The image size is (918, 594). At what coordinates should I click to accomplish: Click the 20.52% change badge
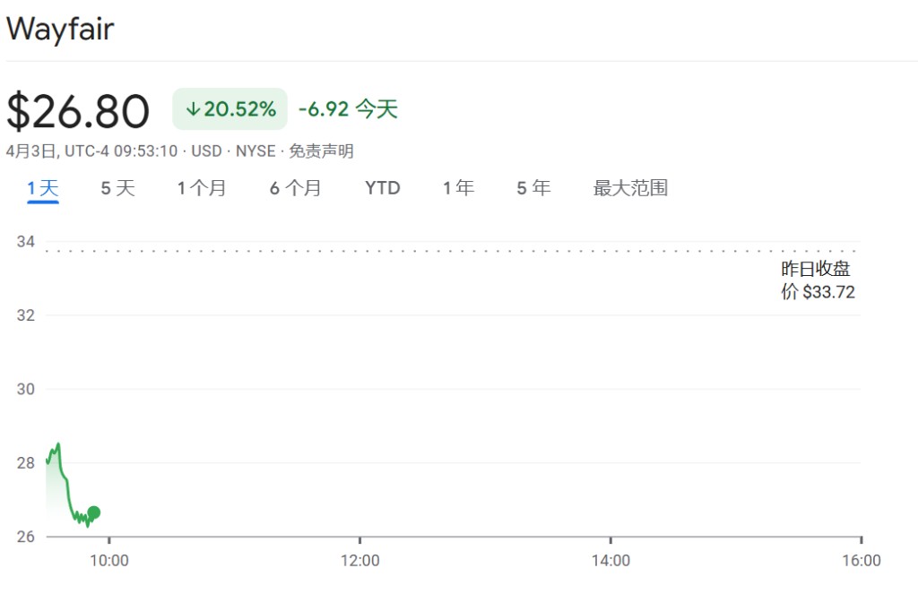230,109
